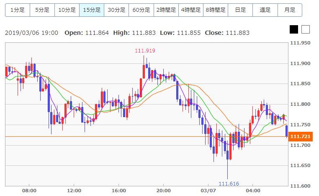
Task: Click the high marker 111.919
Action: point(145,51)
